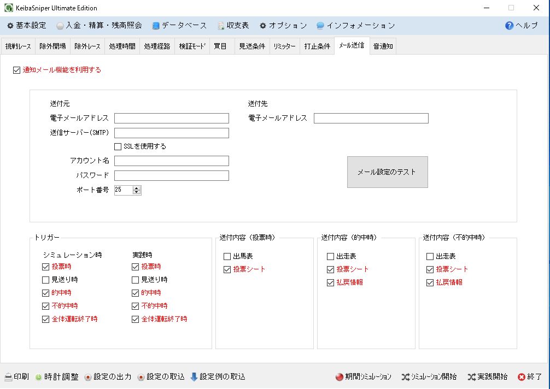
Task: Check 出走表 in 送付内容(不的中時)
Action: 430,257
